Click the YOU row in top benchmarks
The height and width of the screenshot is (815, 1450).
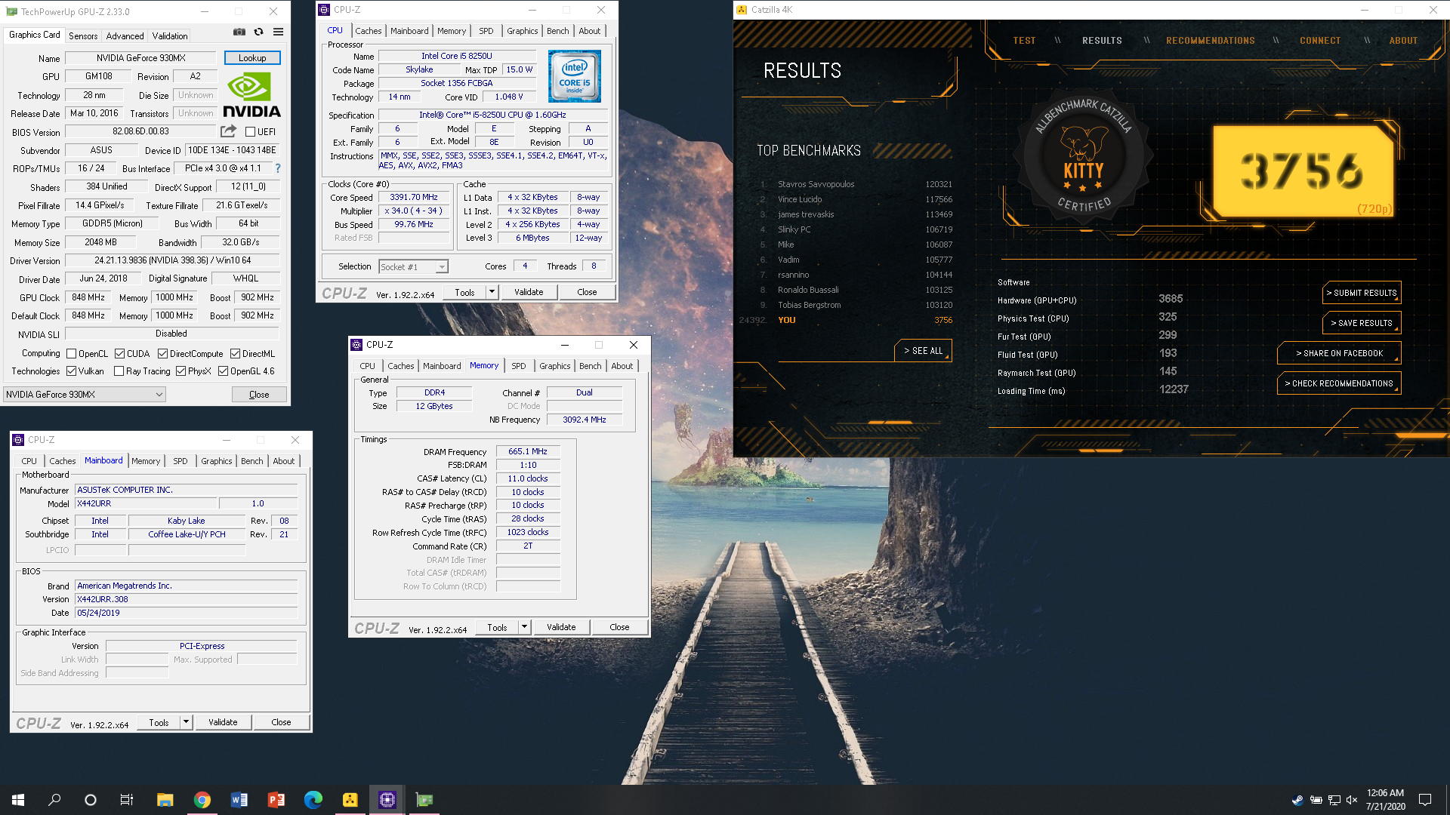coord(846,320)
